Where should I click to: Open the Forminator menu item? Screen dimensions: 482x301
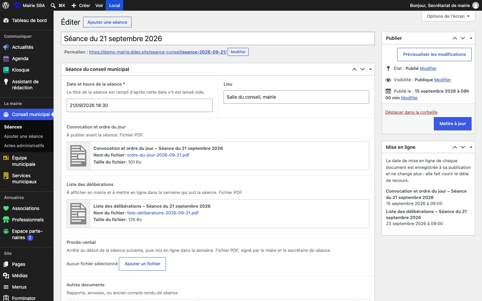tap(27, 298)
